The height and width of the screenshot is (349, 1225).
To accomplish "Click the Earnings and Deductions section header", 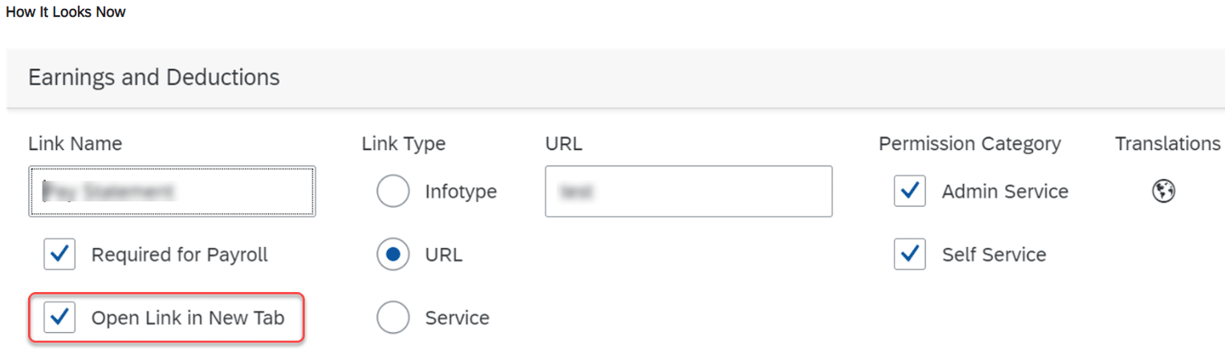I will tap(154, 78).
